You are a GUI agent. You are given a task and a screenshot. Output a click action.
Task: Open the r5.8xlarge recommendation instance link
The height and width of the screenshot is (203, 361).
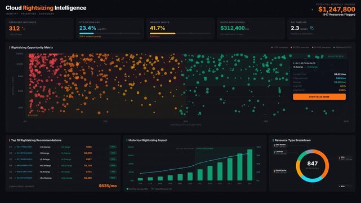coord(24,153)
